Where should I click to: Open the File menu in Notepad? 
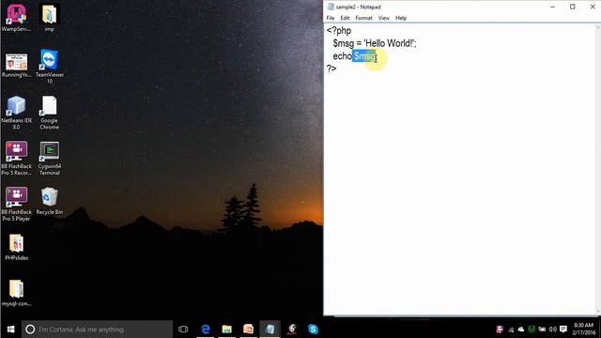tap(330, 18)
